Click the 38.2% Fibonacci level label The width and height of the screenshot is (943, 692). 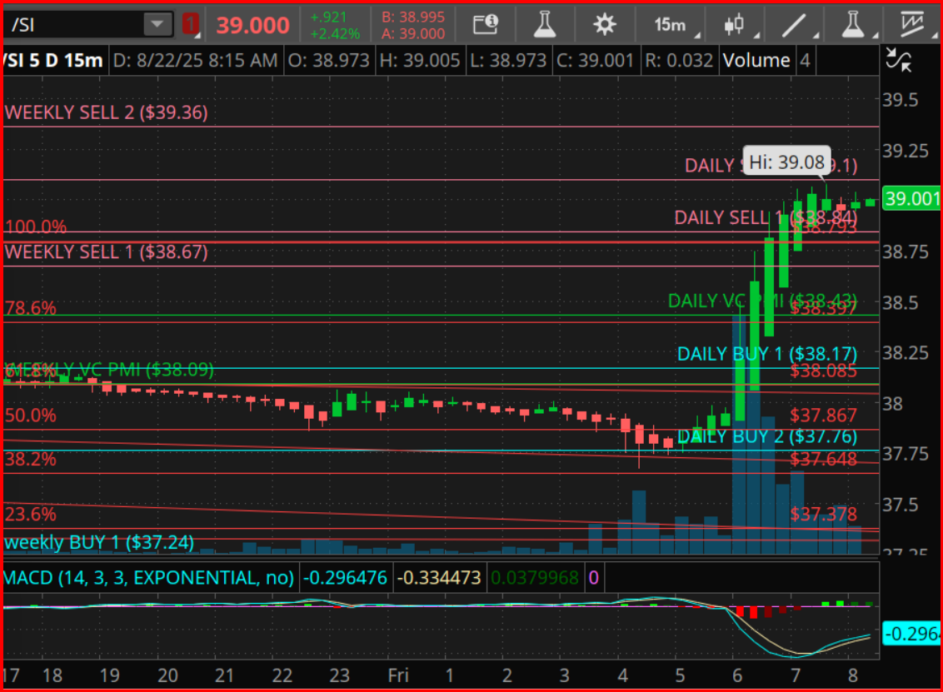point(30,459)
